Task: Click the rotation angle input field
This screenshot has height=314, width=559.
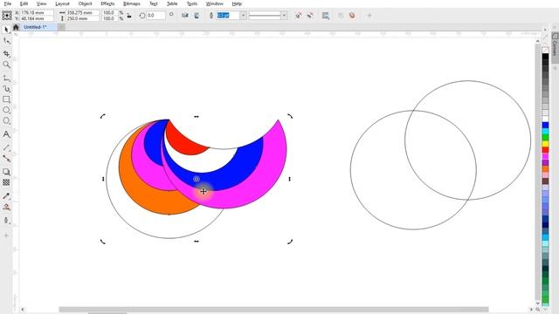Action: click(155, 16)
